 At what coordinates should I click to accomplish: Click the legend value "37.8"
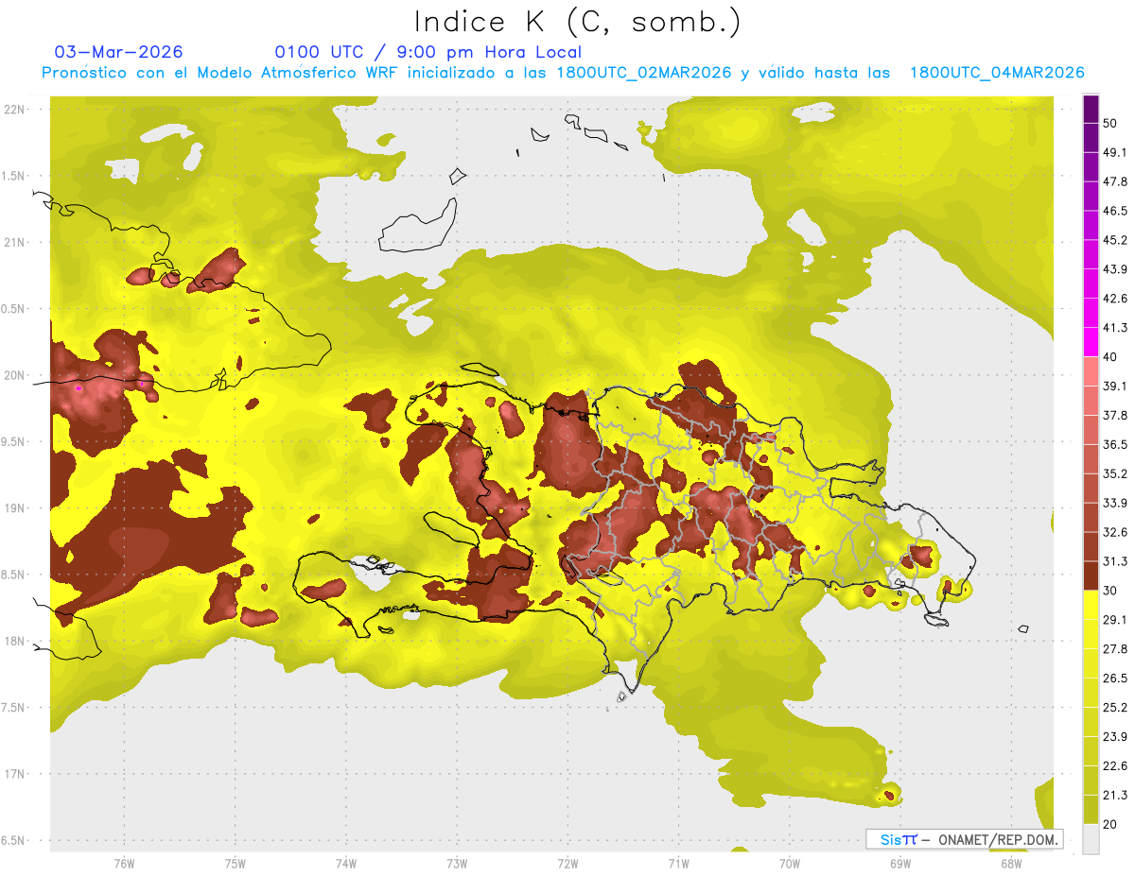(1115, 415)
